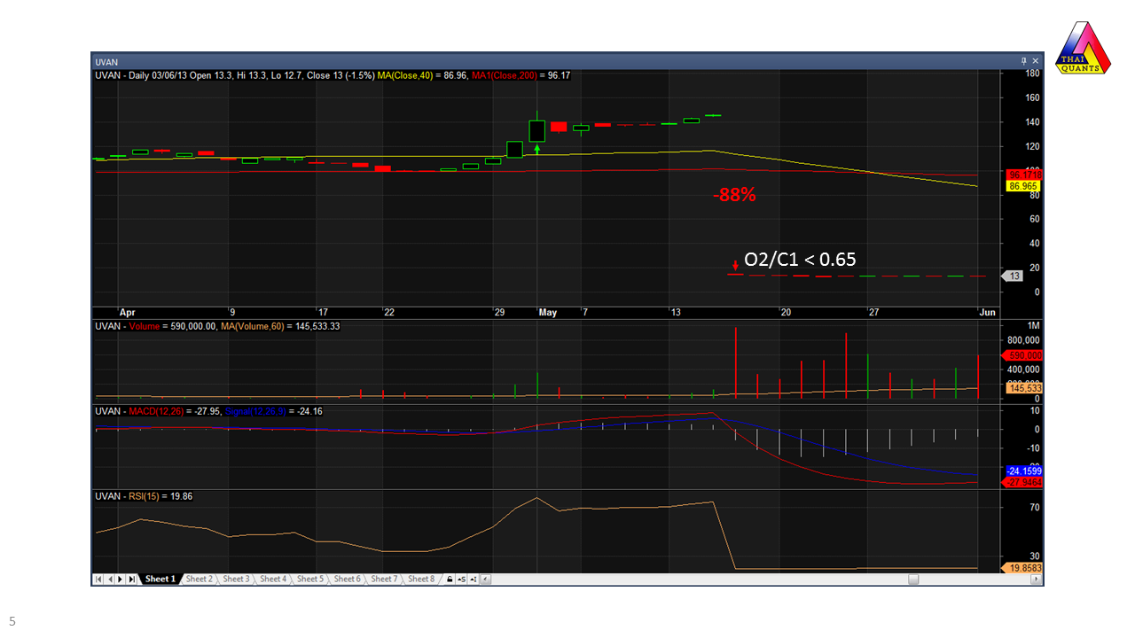Select the Sheet 8 tab
Viewport: 1135px width, 638px height.
click(x=420, y=580)
